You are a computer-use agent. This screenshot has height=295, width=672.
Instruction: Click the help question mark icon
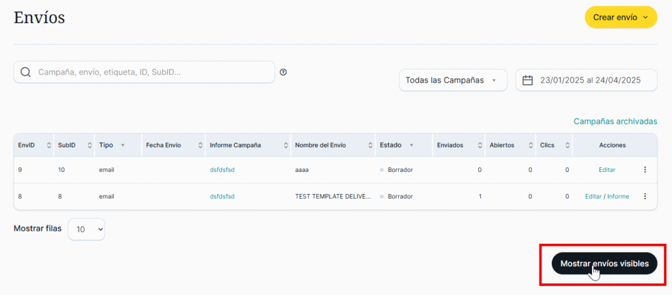[283, 72]
